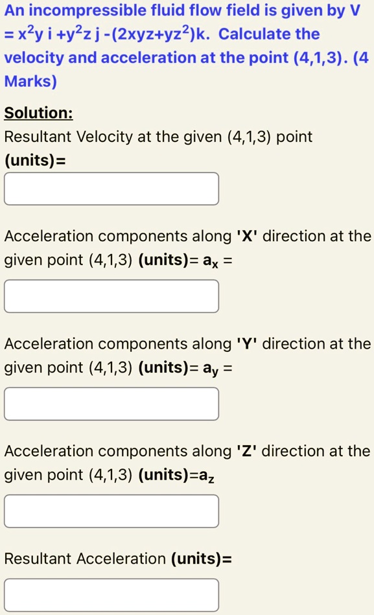The height and width of the screenshot is (615, 374).
Task: Click the acceleration 'X' direction answer box
Action: pos(111,296)
